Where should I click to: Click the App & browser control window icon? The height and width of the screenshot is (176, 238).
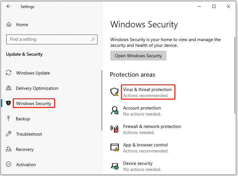(x=115, y=147)
